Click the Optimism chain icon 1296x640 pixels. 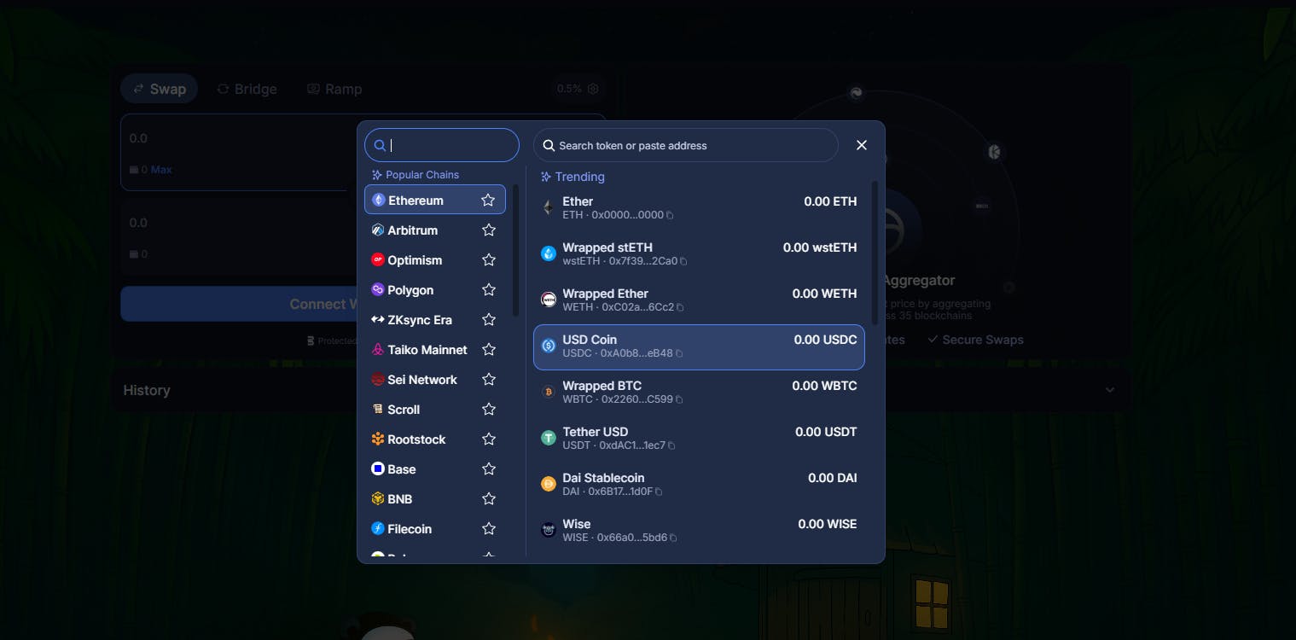click(377, 259)
